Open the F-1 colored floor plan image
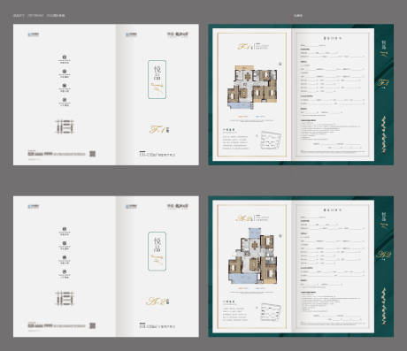This screenshot has height=351, width=407. click(x=252, y=88)
